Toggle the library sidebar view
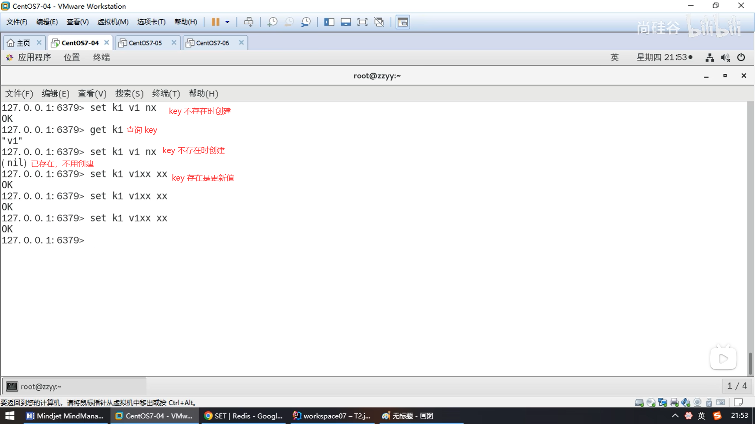The height and width of the screenshot is (424, 755). 329,22
